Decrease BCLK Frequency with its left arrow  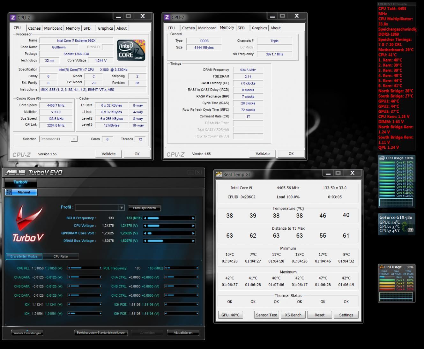145,218
